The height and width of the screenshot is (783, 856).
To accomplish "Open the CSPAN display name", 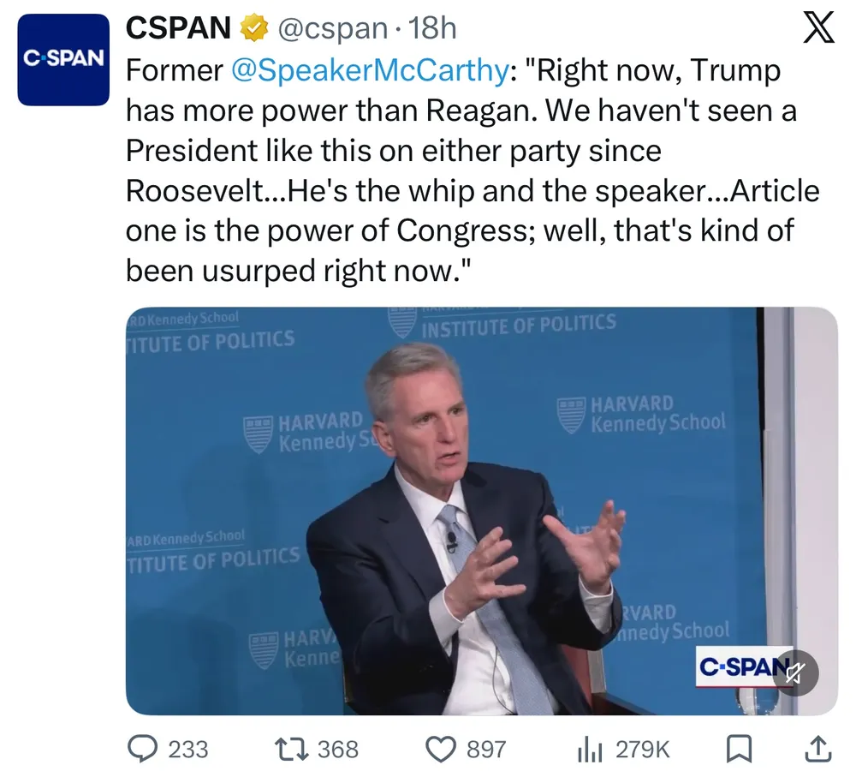I will point(178,29).
